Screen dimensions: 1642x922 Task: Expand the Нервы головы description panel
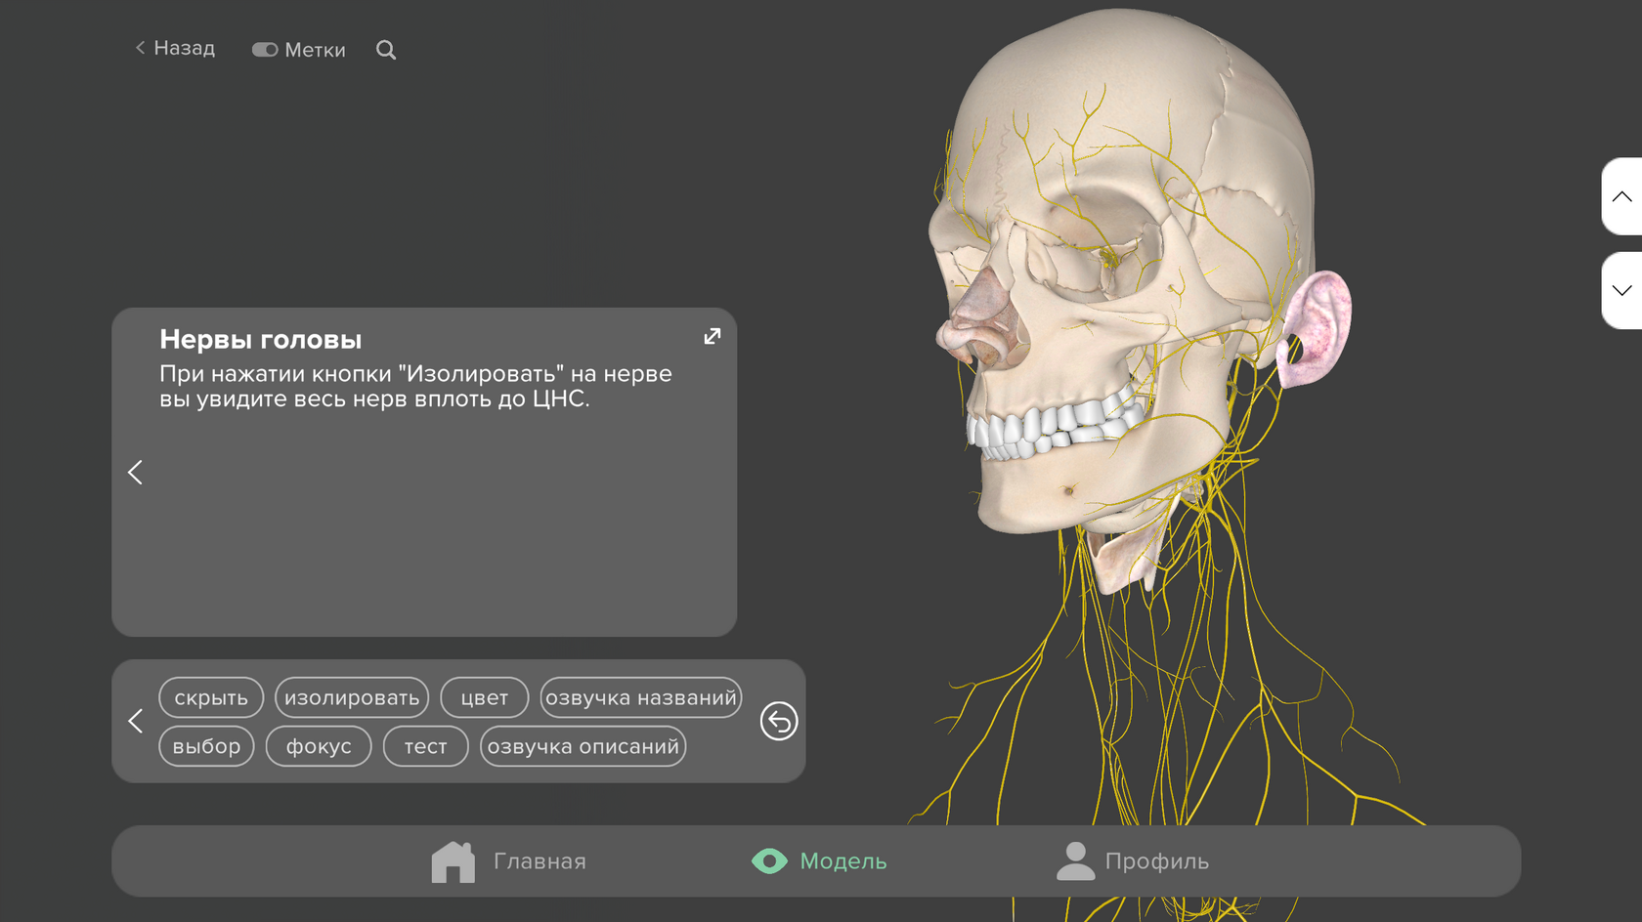point(713,337)
